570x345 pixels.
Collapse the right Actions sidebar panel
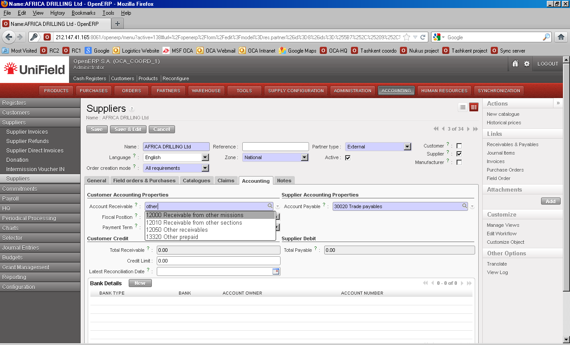558,103
